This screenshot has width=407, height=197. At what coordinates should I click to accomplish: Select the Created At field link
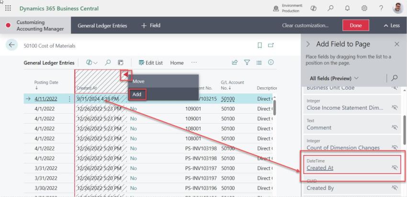(x=320, y=168)
